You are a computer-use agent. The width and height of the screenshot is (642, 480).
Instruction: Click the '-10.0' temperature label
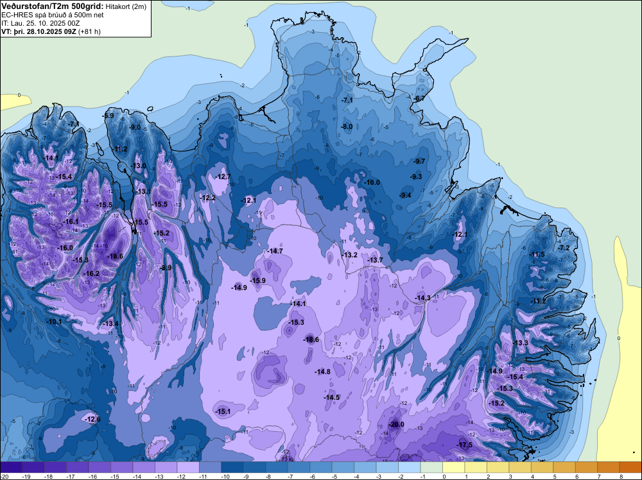(x=372, y=182)
